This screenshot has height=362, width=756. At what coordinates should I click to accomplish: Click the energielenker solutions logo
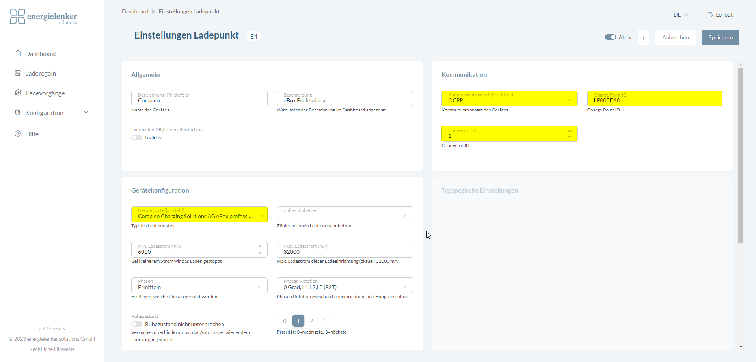[x=43, y=17]
